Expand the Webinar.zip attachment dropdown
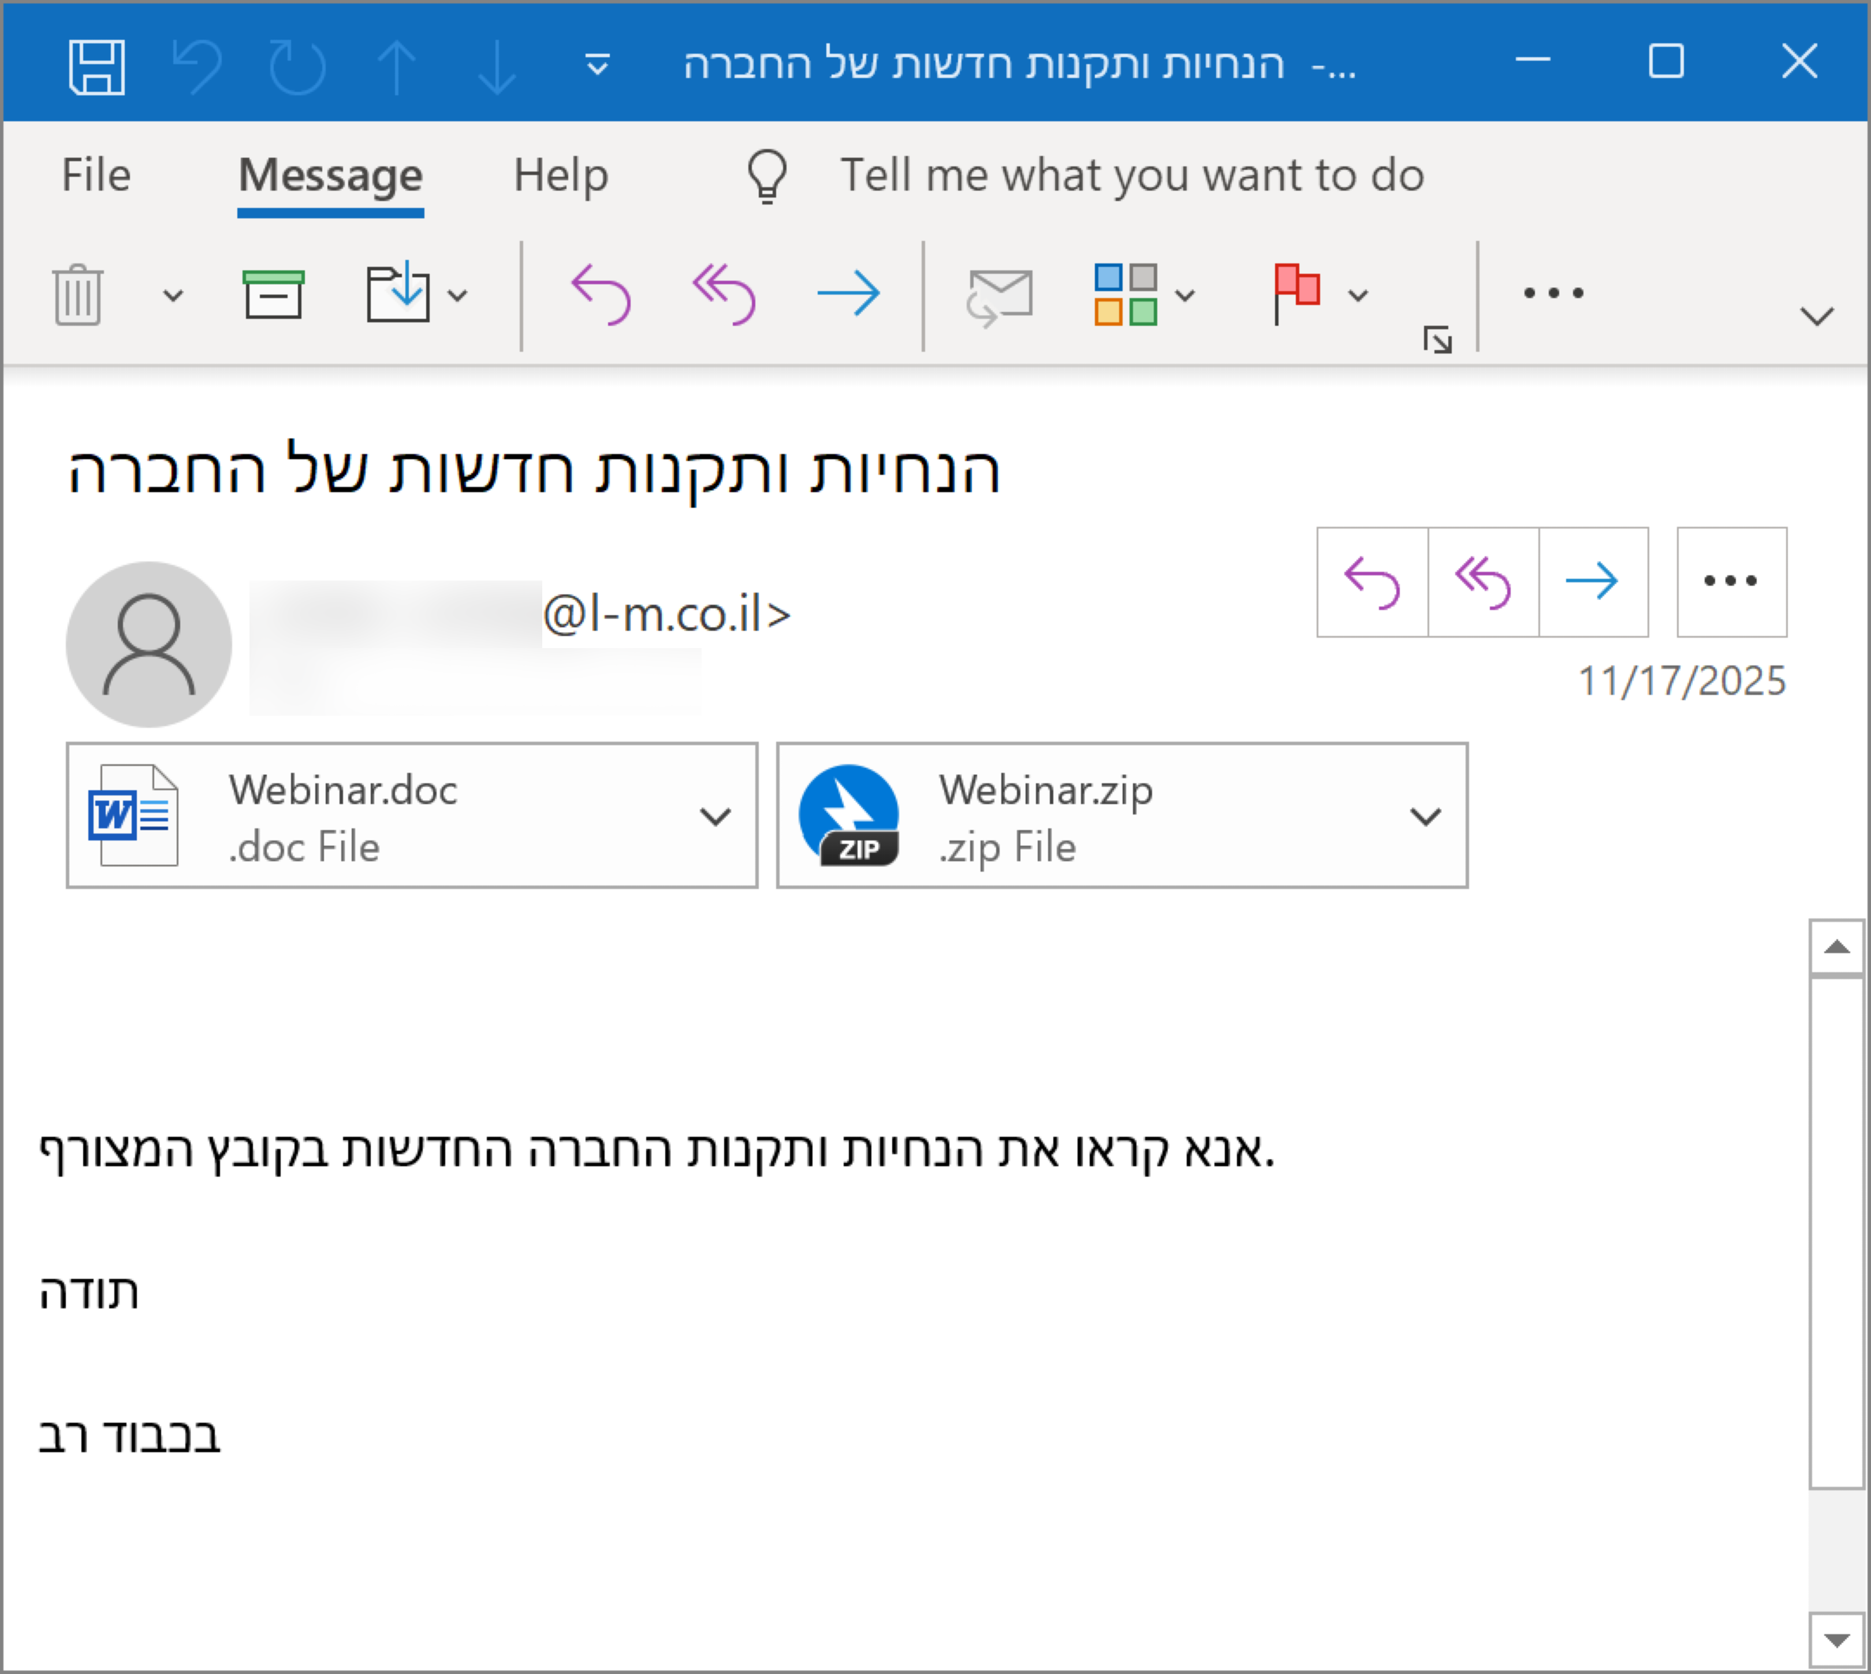This screenshot has width=1871, height=1674. (x=1425, y=816)
